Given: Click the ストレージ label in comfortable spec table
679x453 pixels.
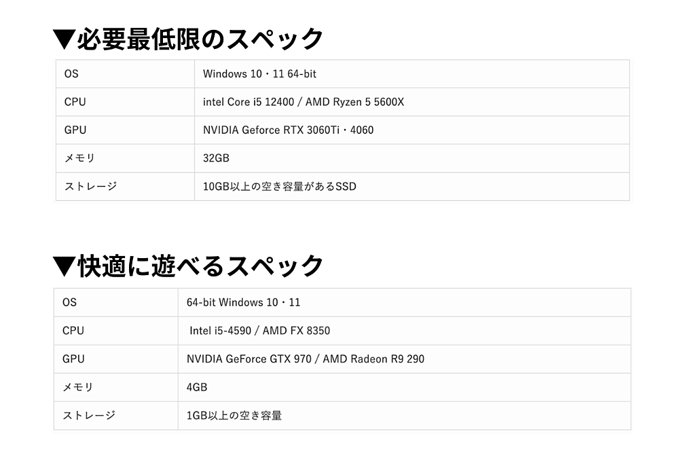Looking at the screenshot, I should [88, 415].
